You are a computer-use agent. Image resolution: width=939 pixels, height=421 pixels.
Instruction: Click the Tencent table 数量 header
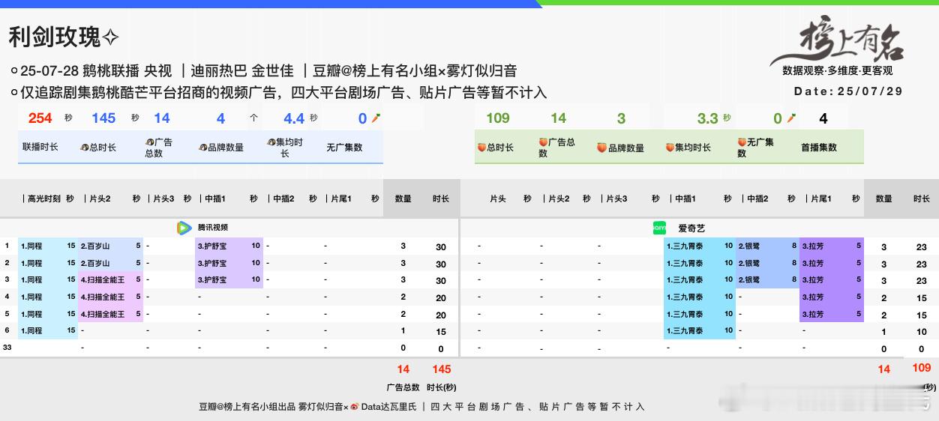tap(403, 199)
